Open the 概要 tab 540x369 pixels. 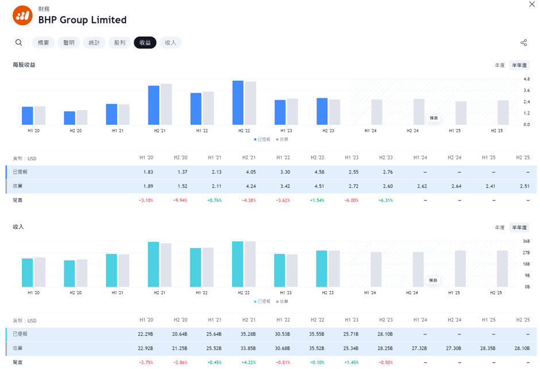click(44, 42)
